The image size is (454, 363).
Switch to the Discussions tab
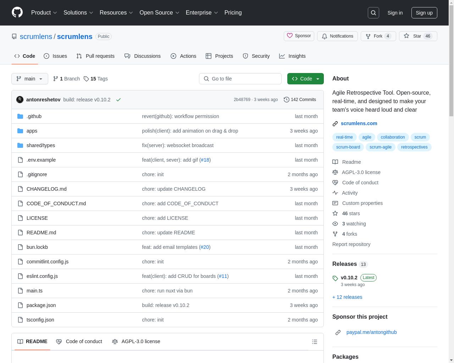143,56
